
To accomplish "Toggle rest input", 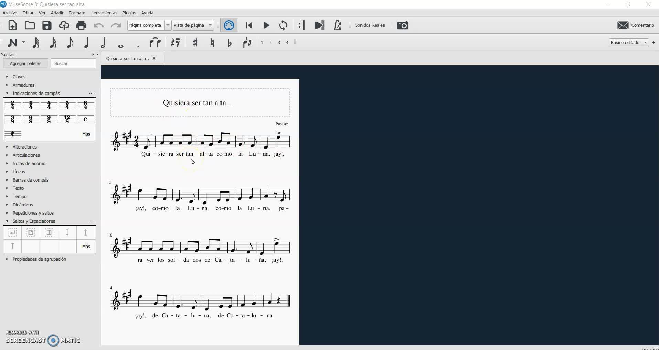I will coord(176,43).
